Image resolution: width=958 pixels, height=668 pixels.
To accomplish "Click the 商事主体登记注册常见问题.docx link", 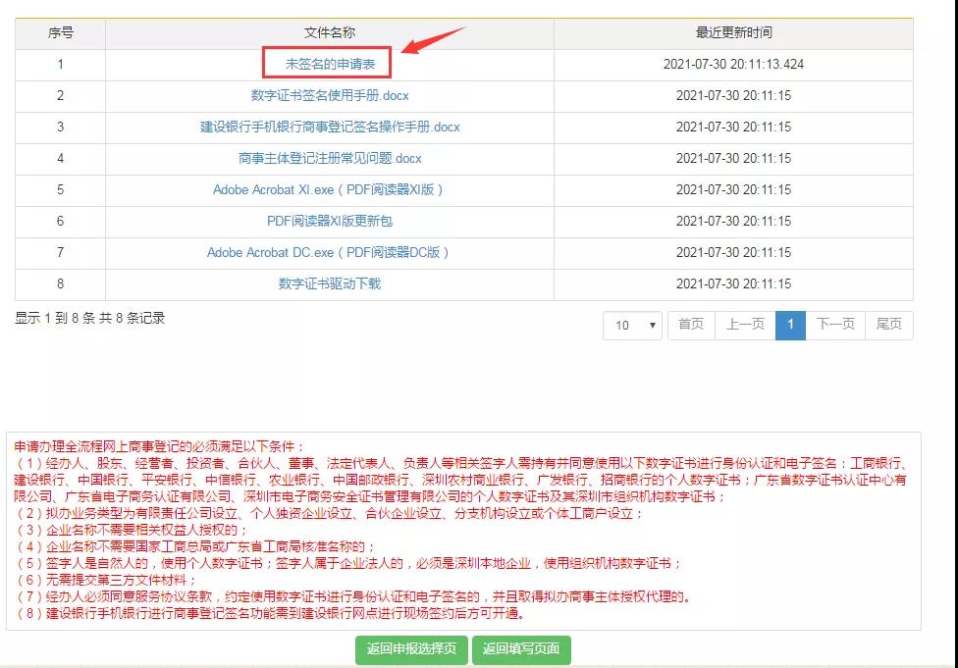I will (330, 158).
